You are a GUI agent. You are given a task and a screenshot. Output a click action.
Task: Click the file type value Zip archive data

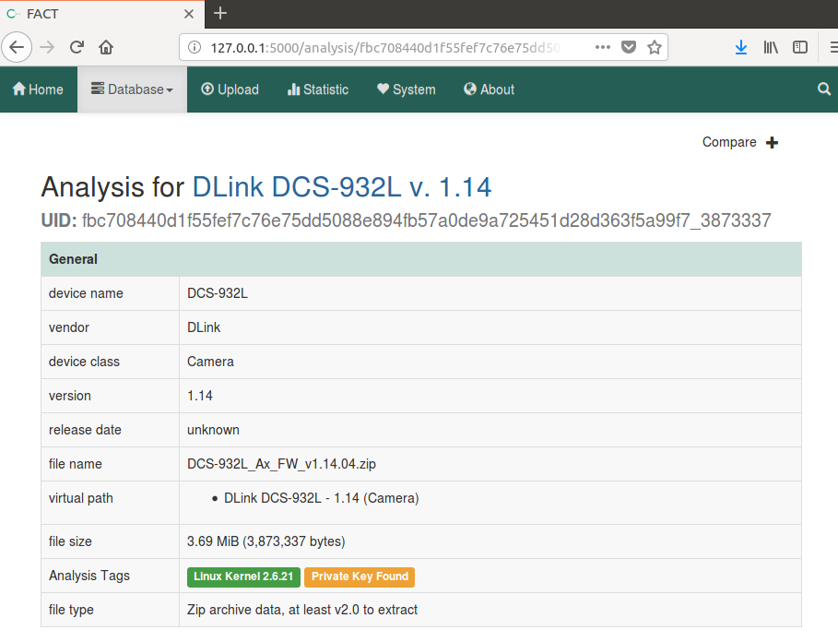[302, 610]
